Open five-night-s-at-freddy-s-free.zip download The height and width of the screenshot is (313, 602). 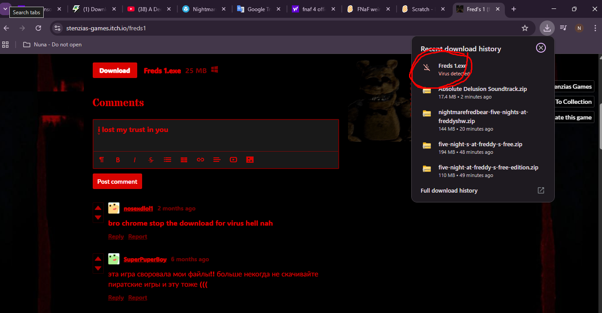point(483,148)
